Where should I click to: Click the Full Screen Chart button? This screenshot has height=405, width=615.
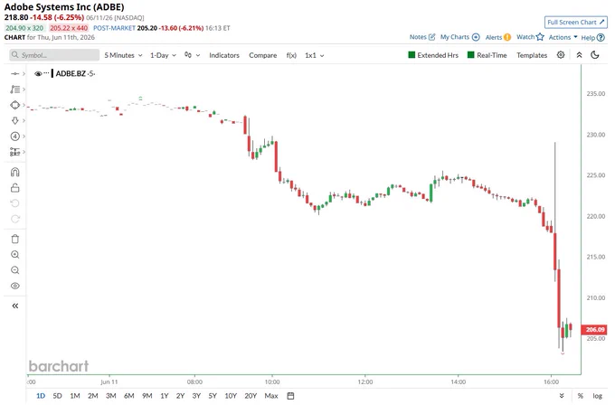[576, 23]
